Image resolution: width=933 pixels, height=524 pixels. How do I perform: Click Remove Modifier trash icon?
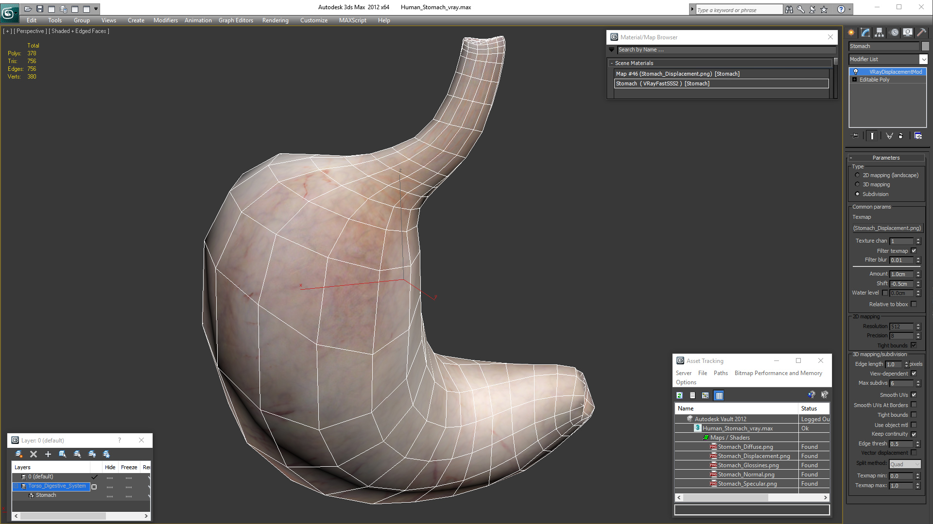click(901, 136)
